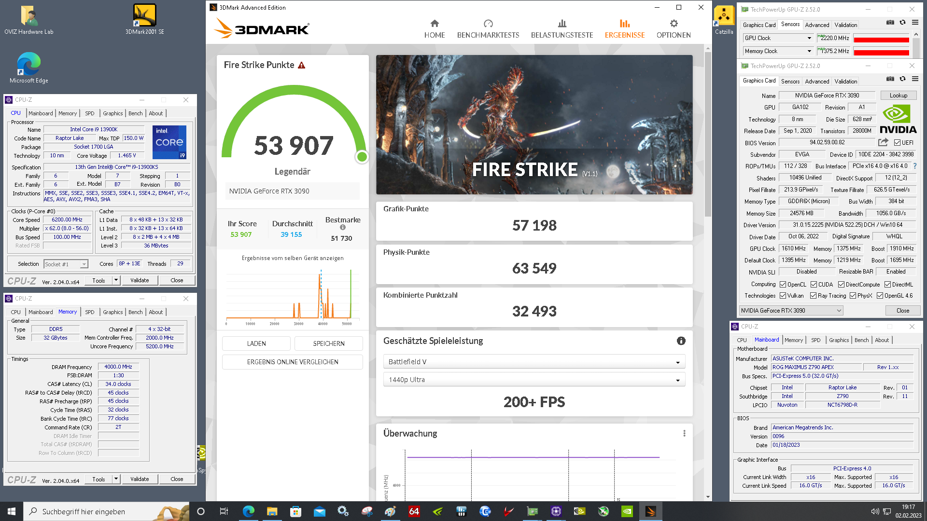Open Tools dropdown arrow in CPU-Z CPU window

coord(116,280)
